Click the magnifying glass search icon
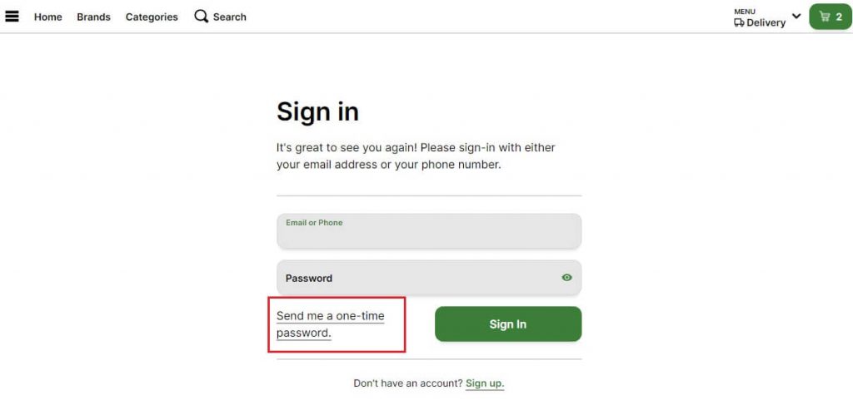Viewport: 853px width, 400px height. [x=202, y=17]
